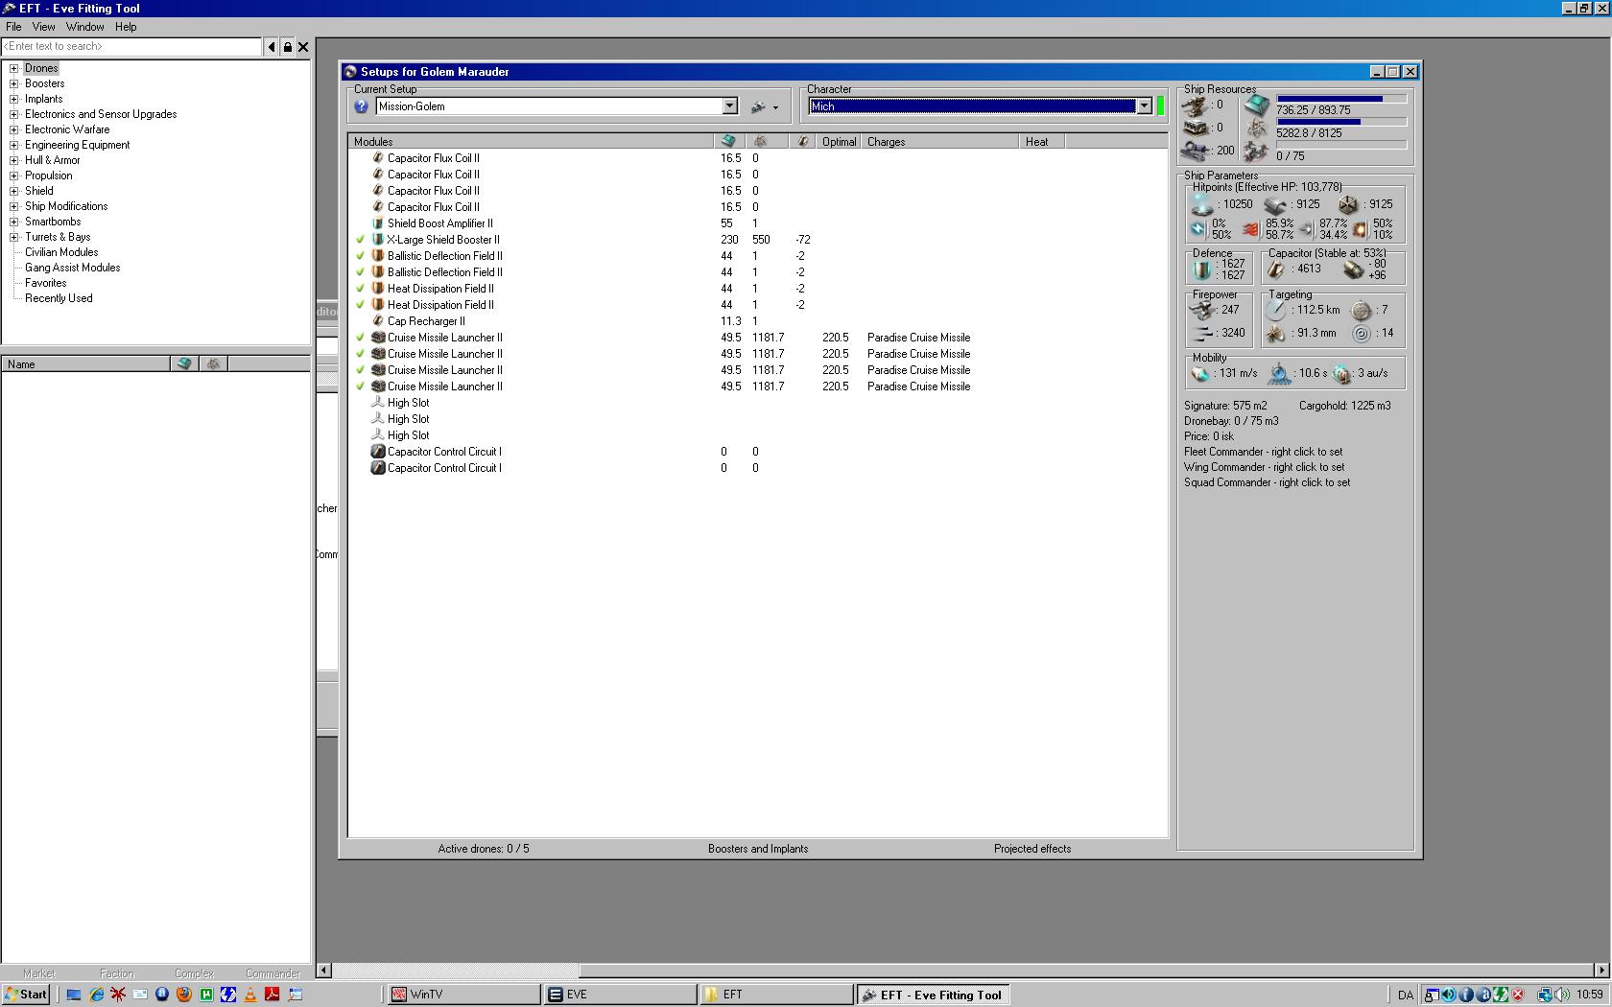
Task: Click the armor hitpoints icon
Action: point(1275,205)
